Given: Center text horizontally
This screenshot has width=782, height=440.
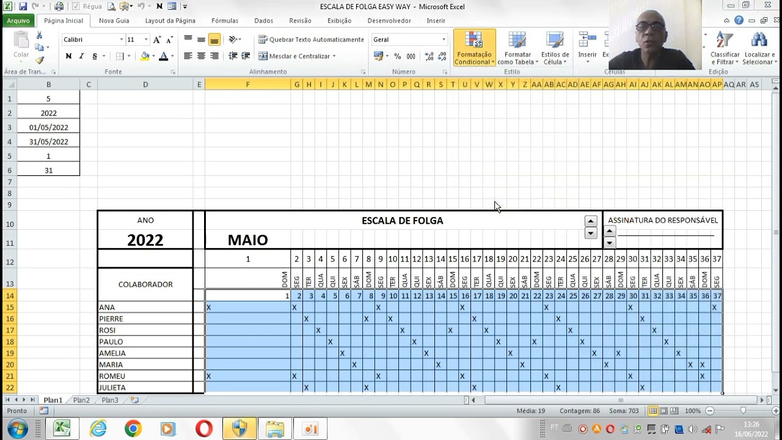Looking at the screenshot, I should 201,56.
